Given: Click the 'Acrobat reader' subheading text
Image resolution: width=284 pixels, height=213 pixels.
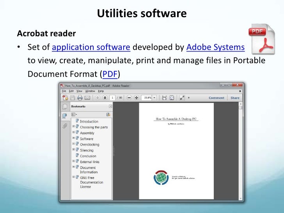Looking at the screenshot, I should tap(46, 33).
